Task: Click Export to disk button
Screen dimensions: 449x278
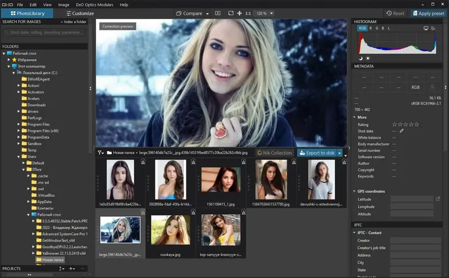Action: tap(317, 153)
